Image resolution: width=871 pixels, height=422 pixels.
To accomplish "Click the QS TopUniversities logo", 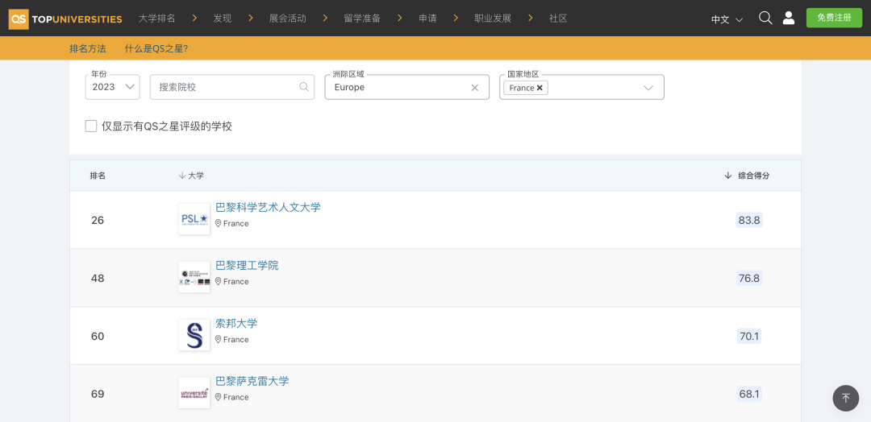I will click(65, 19).
